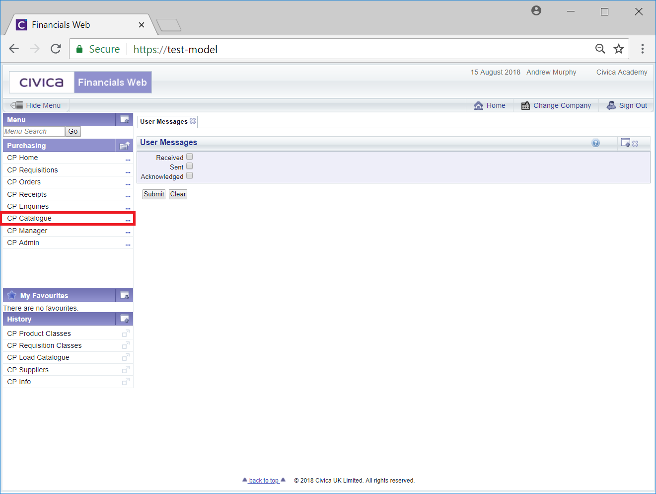
Task: Click the Home link text
Action: 496,105
